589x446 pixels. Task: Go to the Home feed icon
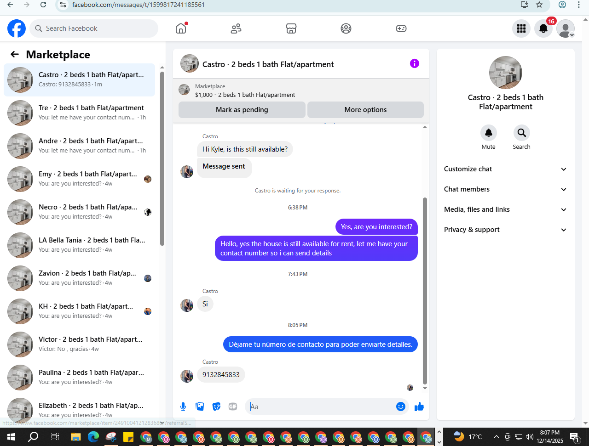point(181,28)
